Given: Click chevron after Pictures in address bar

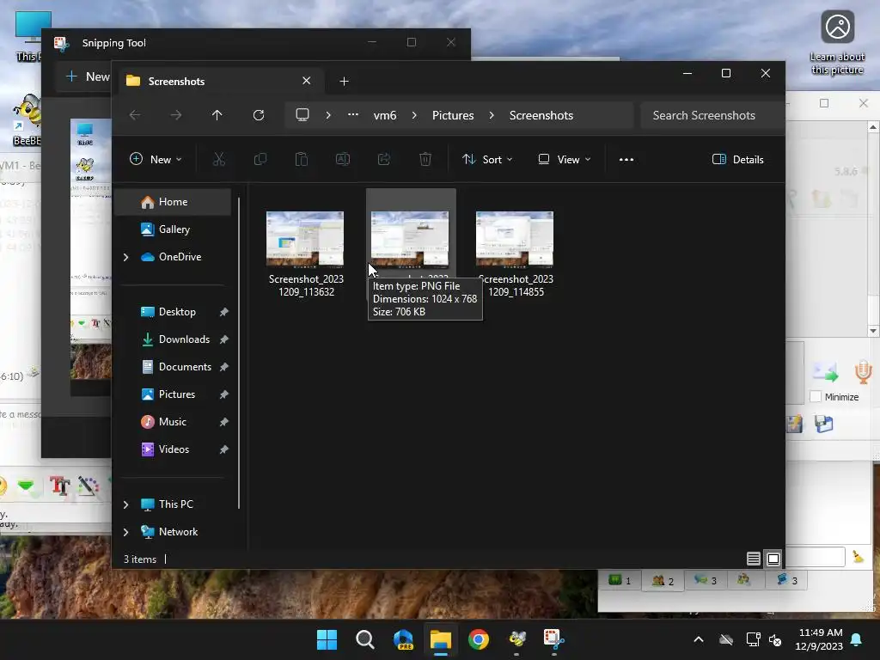Looking at the screenshot, I should 492,115.
